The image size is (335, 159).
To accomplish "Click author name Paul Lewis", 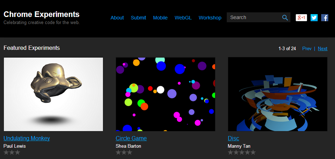I will click(15, 146).
